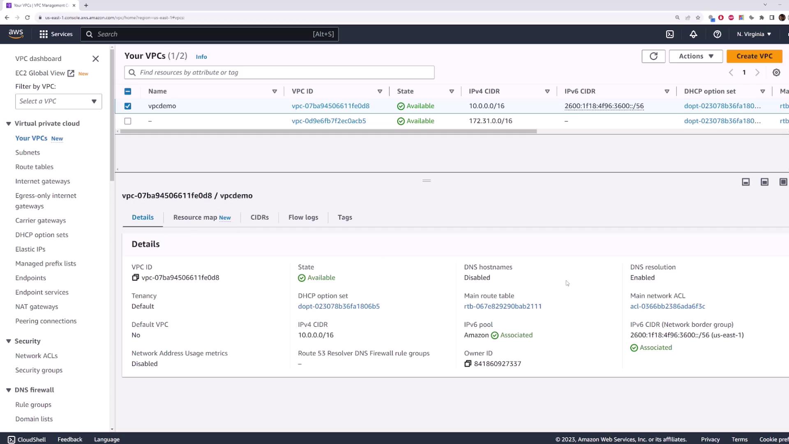Open the Select a VPC filter dropdown
789x444 pixels.
[58, 102]
